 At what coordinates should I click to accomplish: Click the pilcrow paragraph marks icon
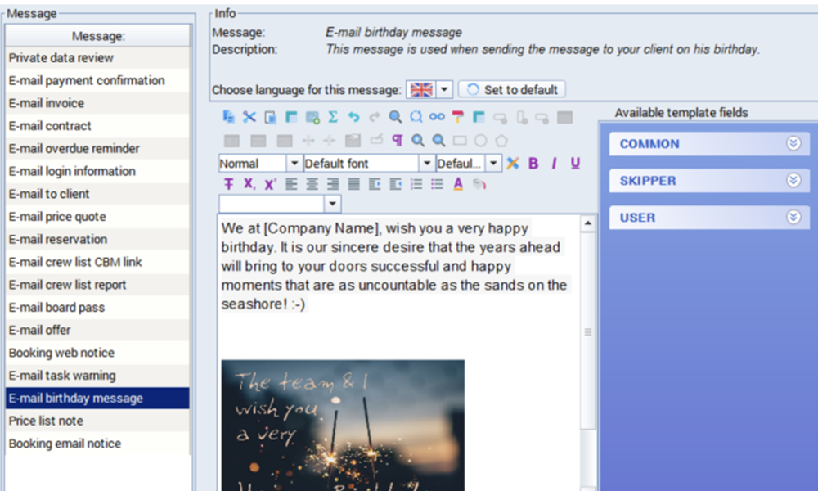pos(397,140)
